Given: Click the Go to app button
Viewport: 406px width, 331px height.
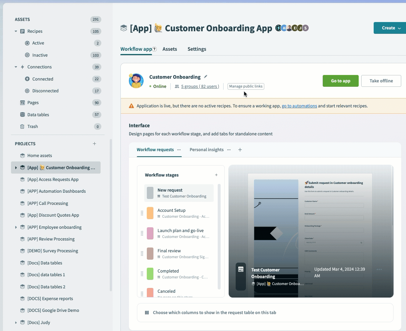Looking at the screenshot, I should (x=340, y=81).
